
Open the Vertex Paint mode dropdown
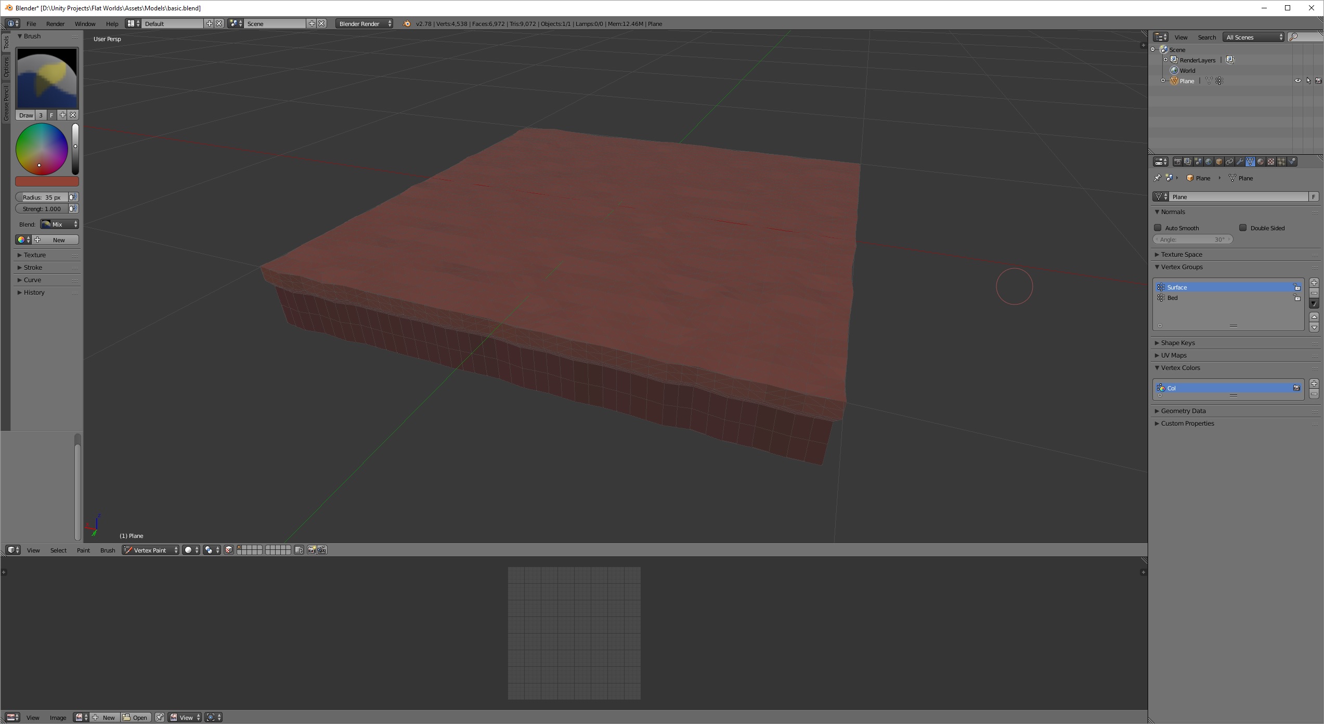pos(151,550)
